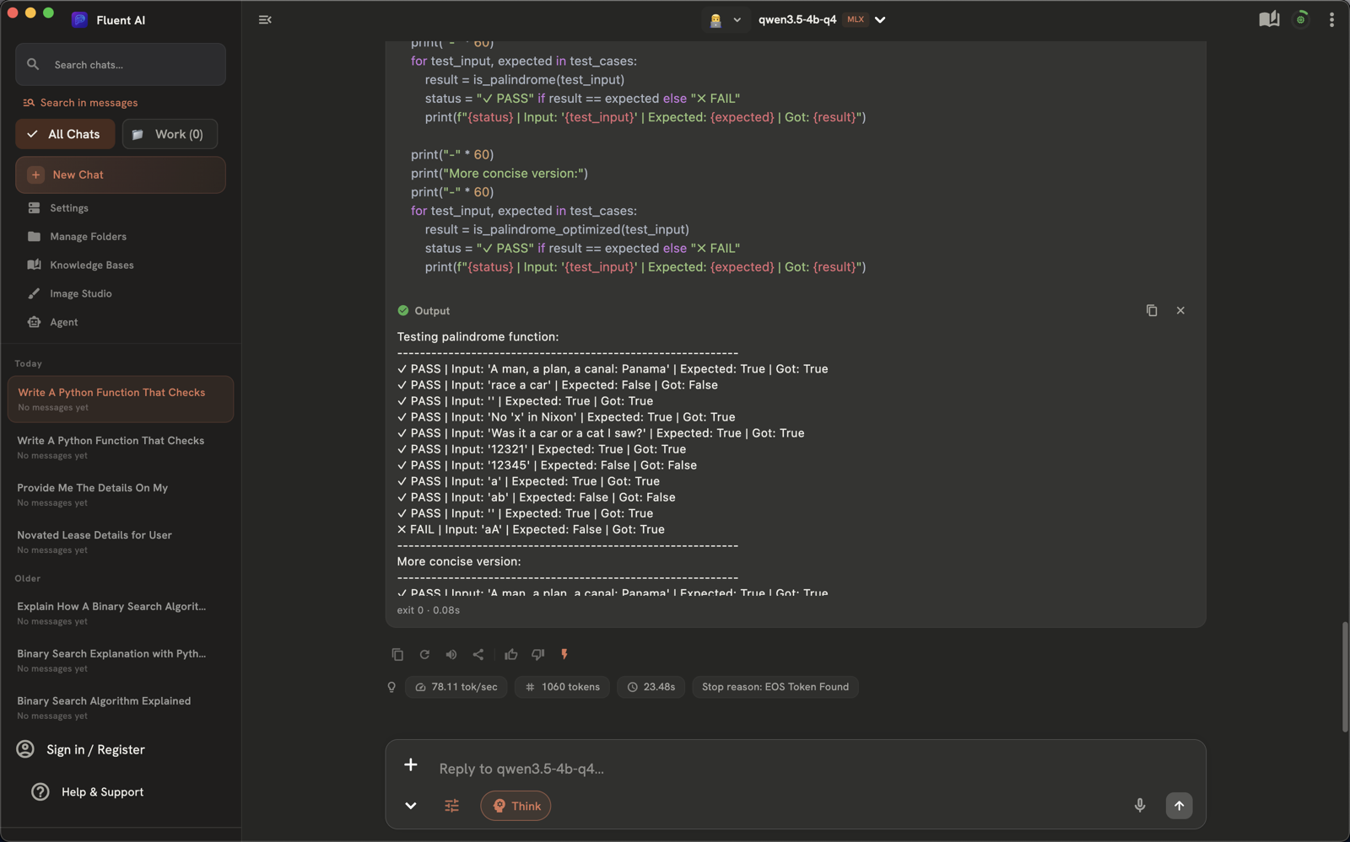Open the knowledge base book icon at top right
The width and height of the screenshot is (1350, 842).
pos(1269,19)
